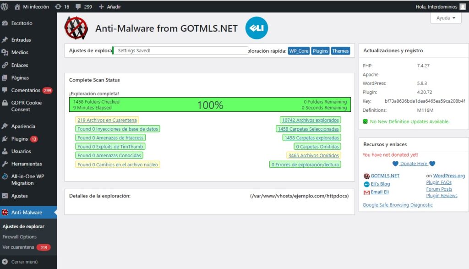Open 1458 Carpetas Seleccionadas link
The height and width of the screenshot is (269, 469).
308,129
